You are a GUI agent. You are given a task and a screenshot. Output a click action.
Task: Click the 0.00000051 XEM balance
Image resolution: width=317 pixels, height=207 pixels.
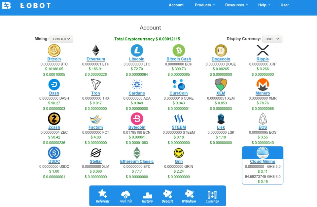(x=221, y=98)
